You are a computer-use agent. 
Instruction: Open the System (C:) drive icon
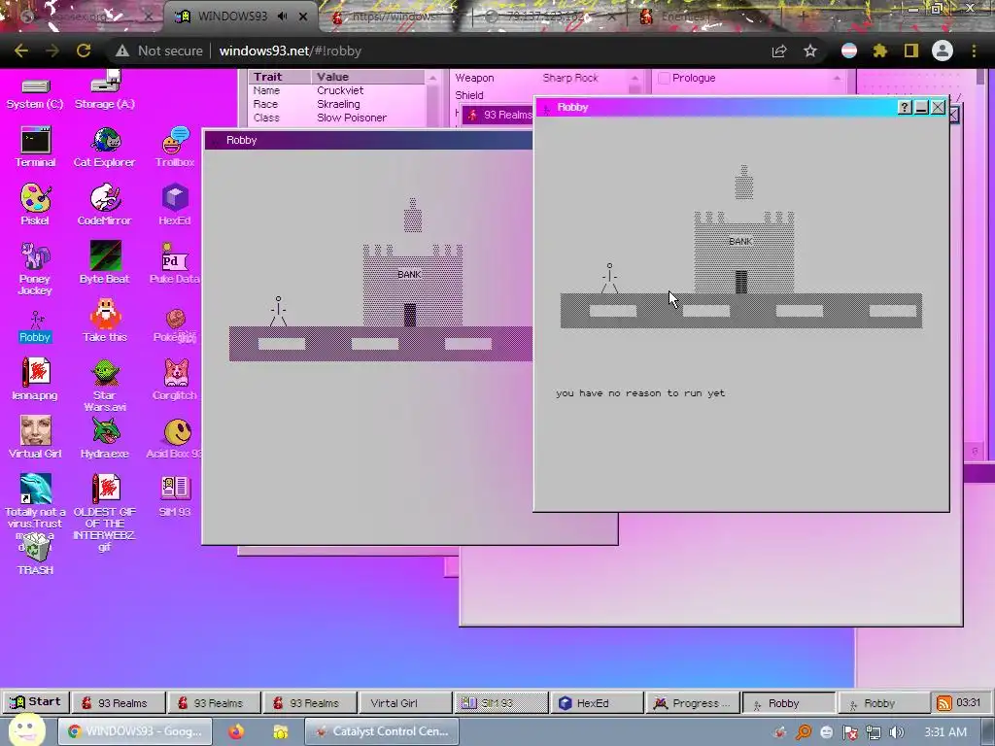(35, 93)
